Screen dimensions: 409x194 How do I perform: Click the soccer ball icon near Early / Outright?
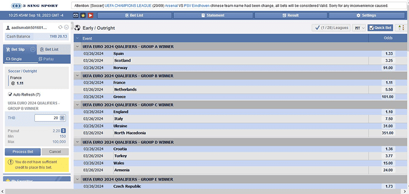[x=77, y=28]
